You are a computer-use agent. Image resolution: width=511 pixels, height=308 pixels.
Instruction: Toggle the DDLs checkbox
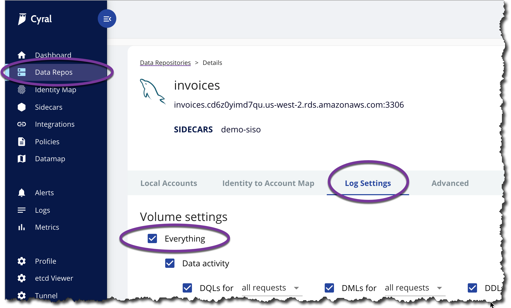coord(472,288)
